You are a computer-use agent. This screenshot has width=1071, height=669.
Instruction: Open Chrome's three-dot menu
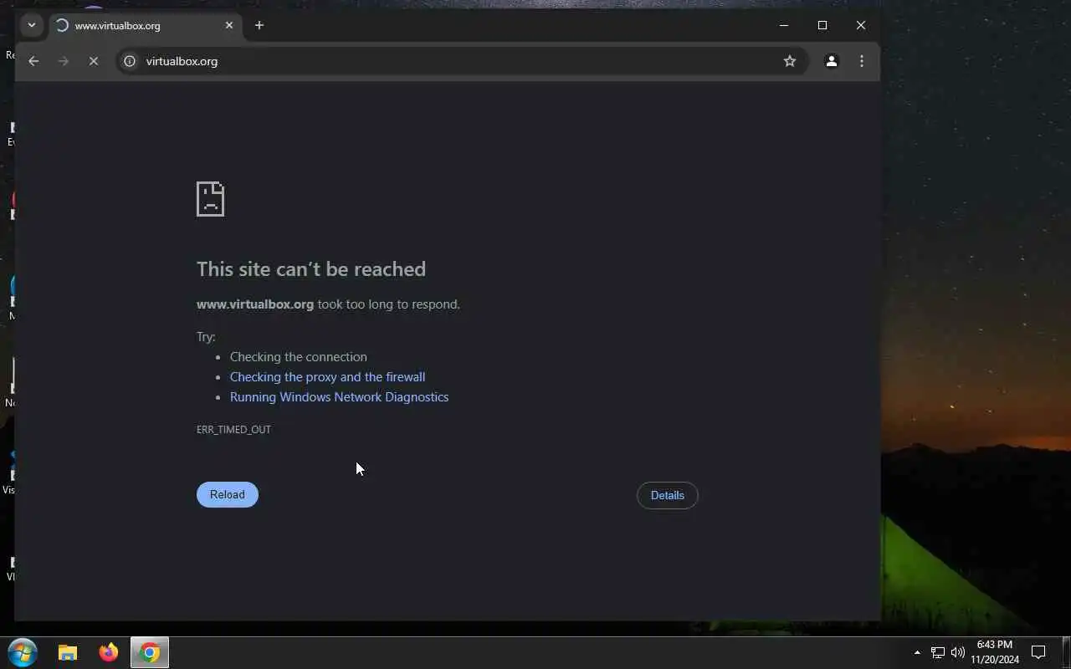coord(862,61)
